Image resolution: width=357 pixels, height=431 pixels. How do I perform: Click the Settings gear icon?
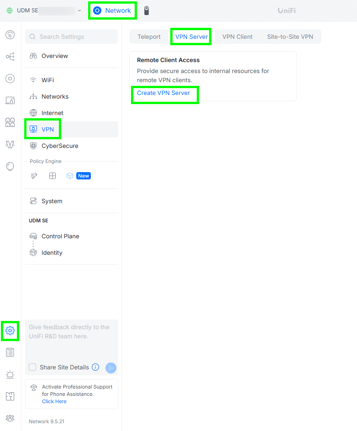coord(10,330)
